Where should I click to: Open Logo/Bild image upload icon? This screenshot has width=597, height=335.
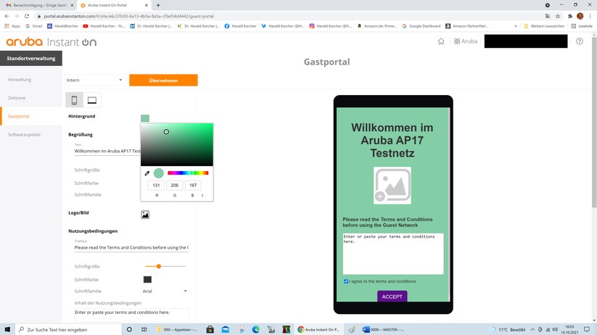click(x=145, y=215)
